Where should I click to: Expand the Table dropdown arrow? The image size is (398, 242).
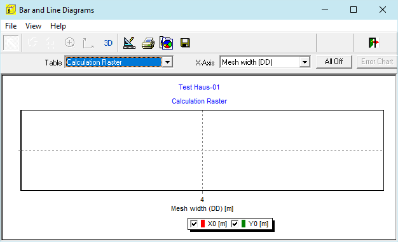coord(167,62)
